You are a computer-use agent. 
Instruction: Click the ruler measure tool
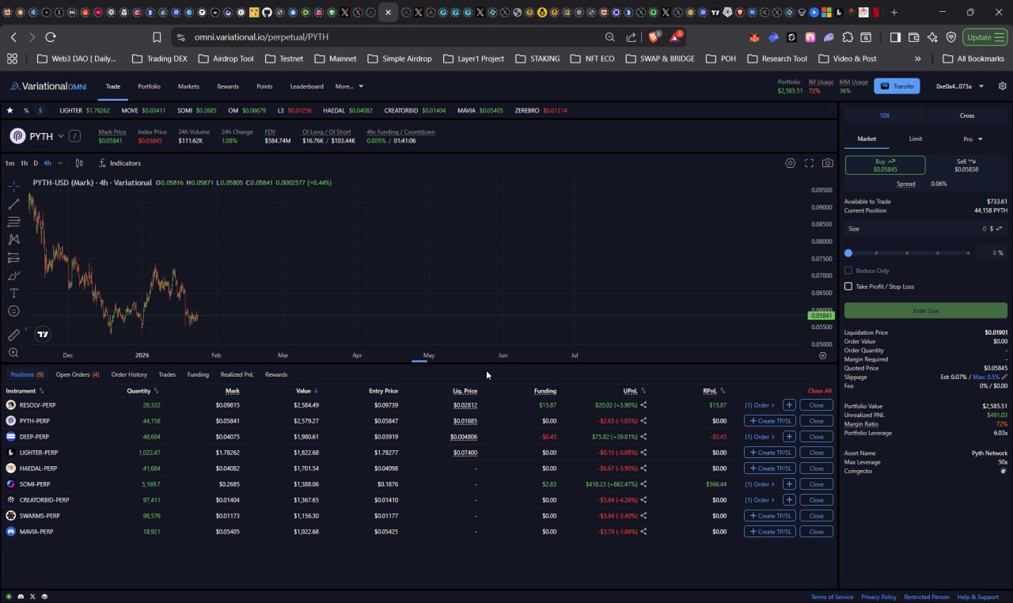click(13, 335)
